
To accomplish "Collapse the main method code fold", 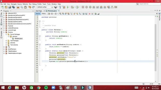I will click(x=40, y=51).
